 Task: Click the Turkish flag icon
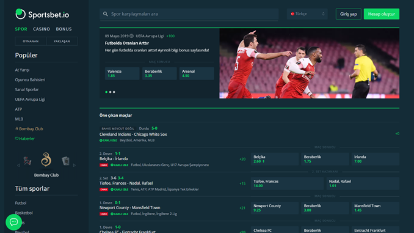click(x=292, y=13)
